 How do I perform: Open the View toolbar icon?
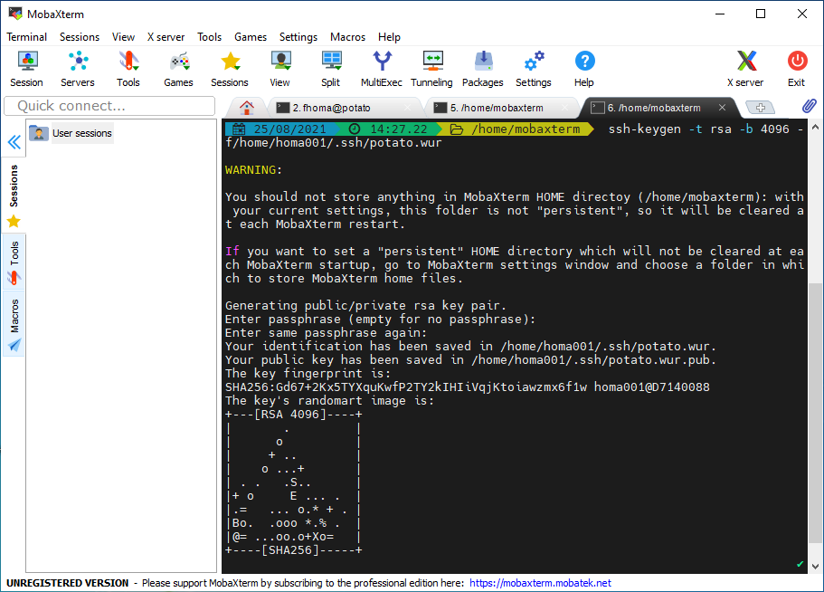280,69
